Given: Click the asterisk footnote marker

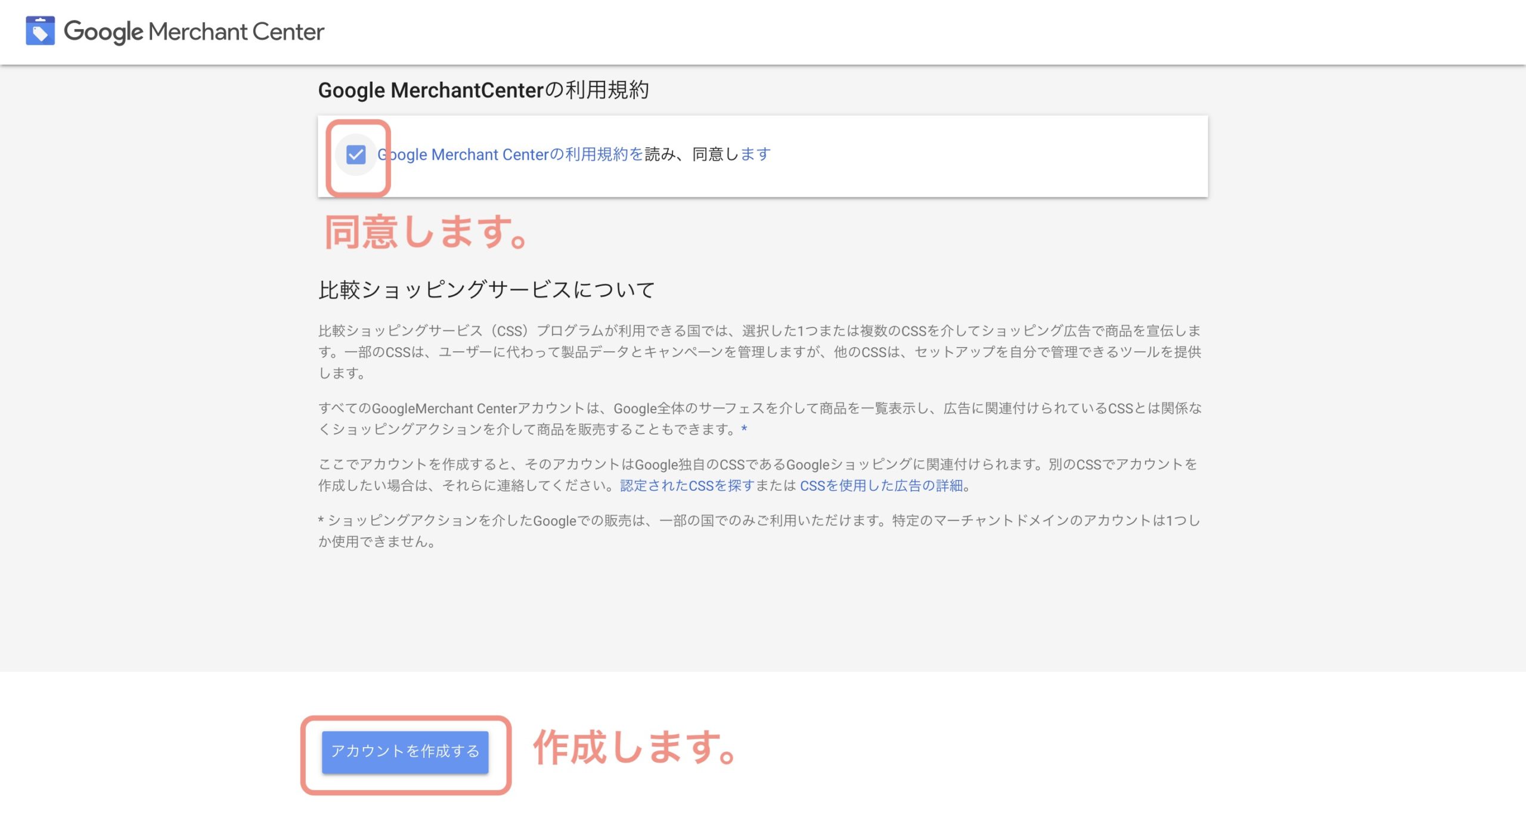Looking at the screenshot, I should 743,427.
